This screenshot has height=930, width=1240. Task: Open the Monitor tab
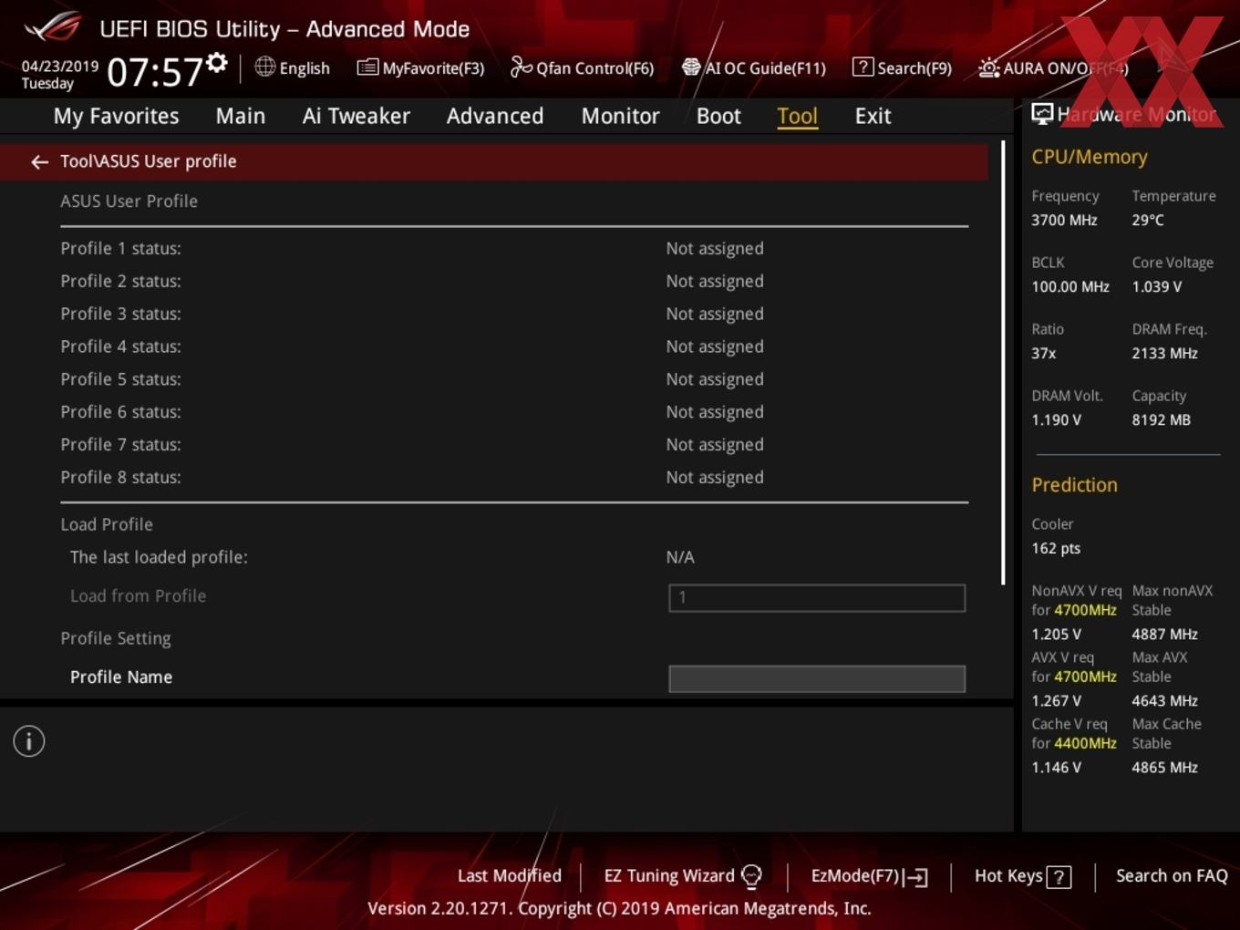[620, 116]
